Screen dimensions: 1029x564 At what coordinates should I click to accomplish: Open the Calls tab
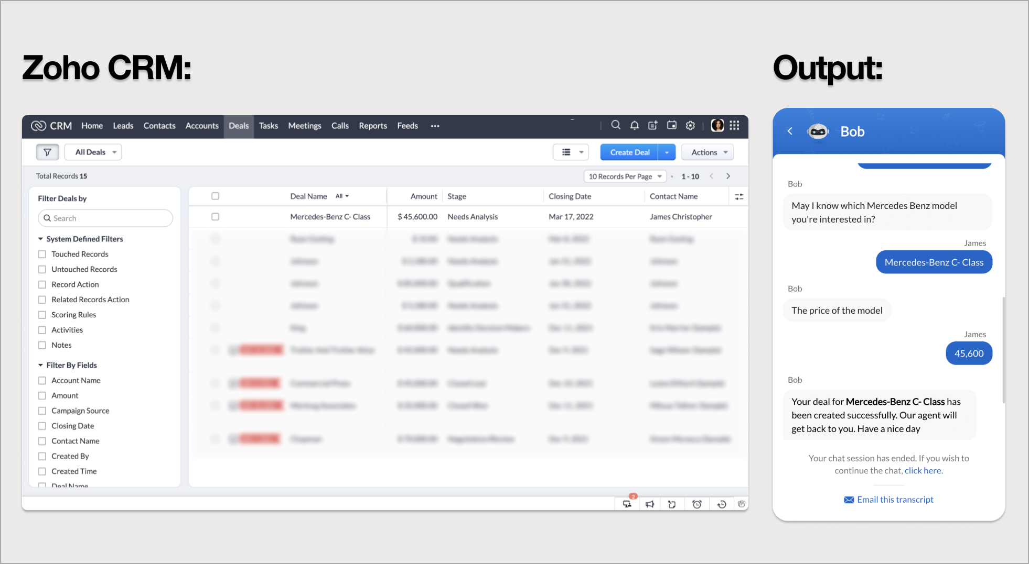(340, 126)
